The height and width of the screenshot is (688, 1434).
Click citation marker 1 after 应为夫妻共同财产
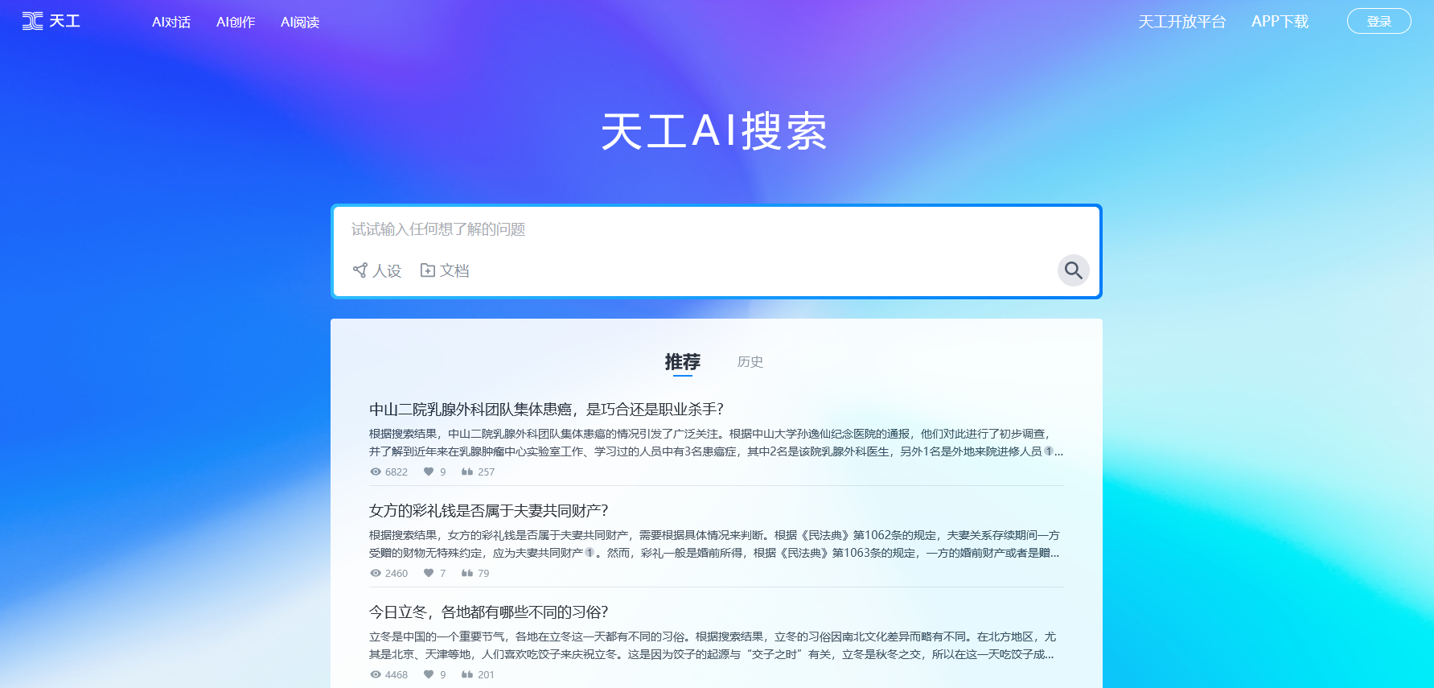pyautogui.click(x=590, y=553)
